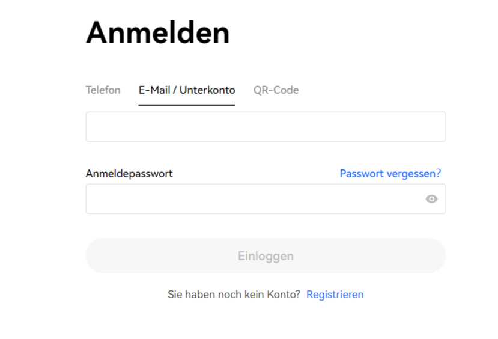Click the Anmelden page heading
Screen dimensions: 498x339
click(157, 32)
